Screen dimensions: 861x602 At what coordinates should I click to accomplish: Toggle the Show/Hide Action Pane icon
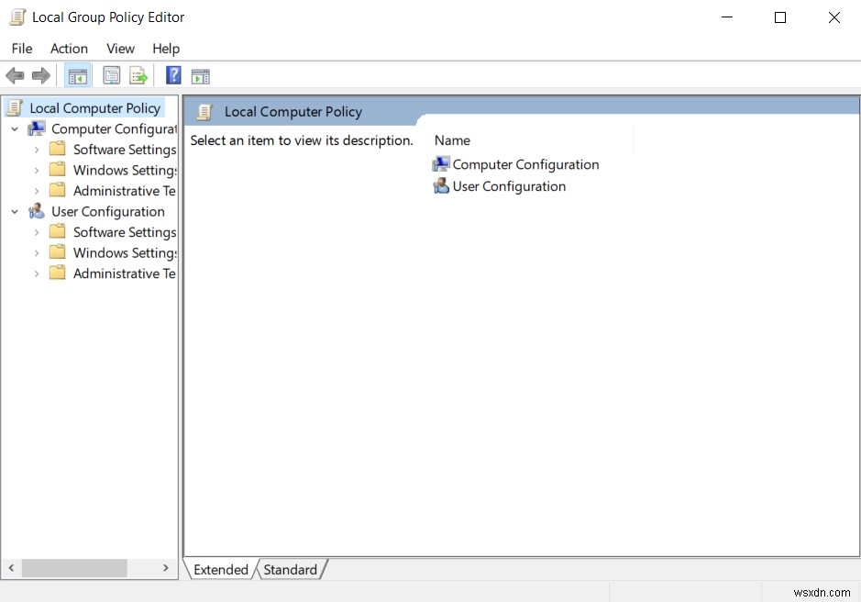tap(201, 75)
